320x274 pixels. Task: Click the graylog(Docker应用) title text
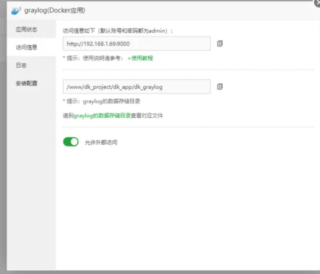(x=55, y=11)
